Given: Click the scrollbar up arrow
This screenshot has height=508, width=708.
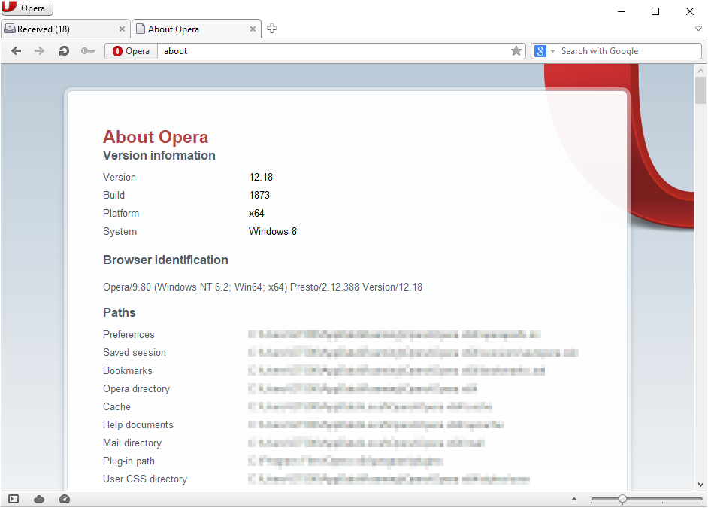Looking at the screenshot, I should 700,71.
